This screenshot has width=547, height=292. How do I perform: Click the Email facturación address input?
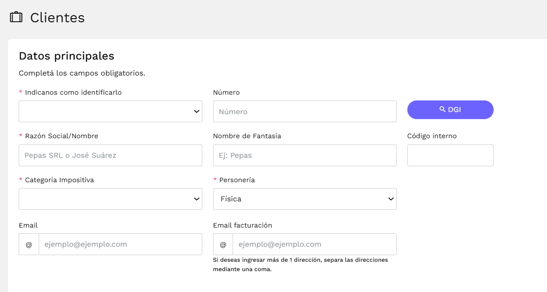pos(315,244)
